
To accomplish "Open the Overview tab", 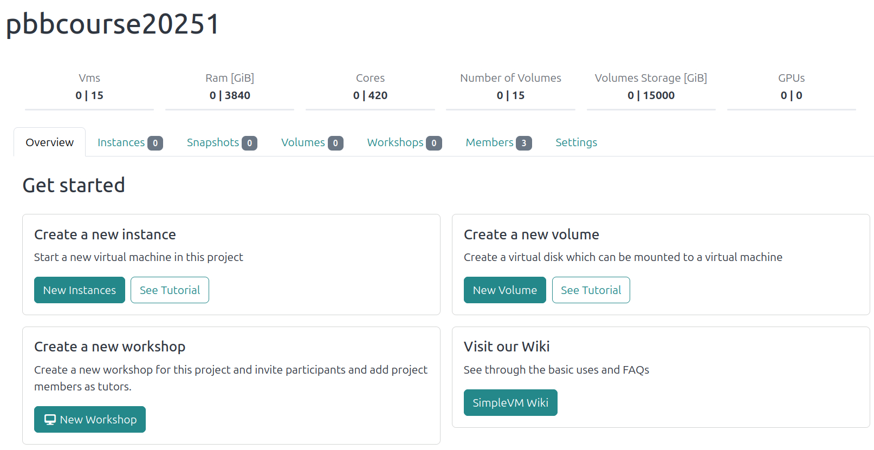I will [49, 142].
